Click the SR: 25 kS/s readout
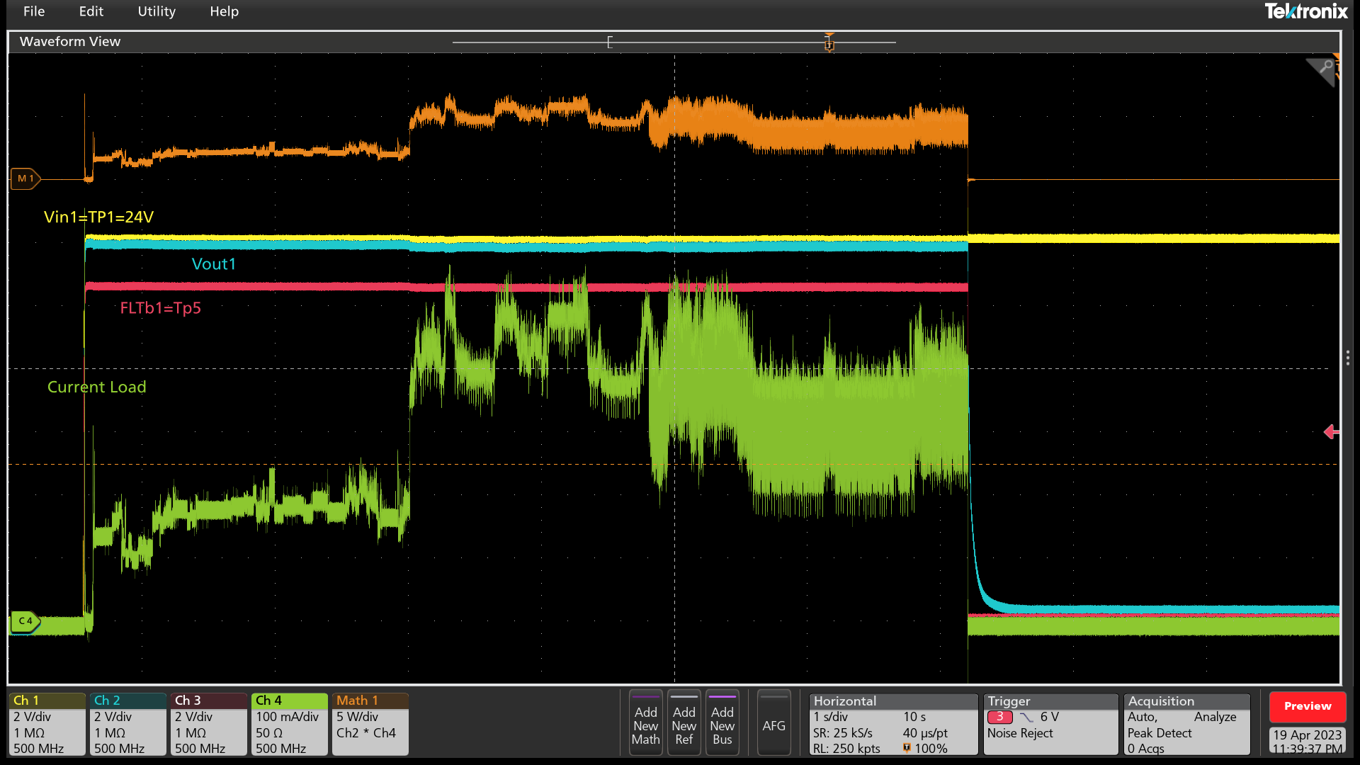Image resolution: width=1360 pixels, height=765 pixels. click(x=843, y=733)
